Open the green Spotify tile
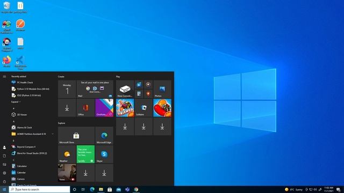 point(85,154)
